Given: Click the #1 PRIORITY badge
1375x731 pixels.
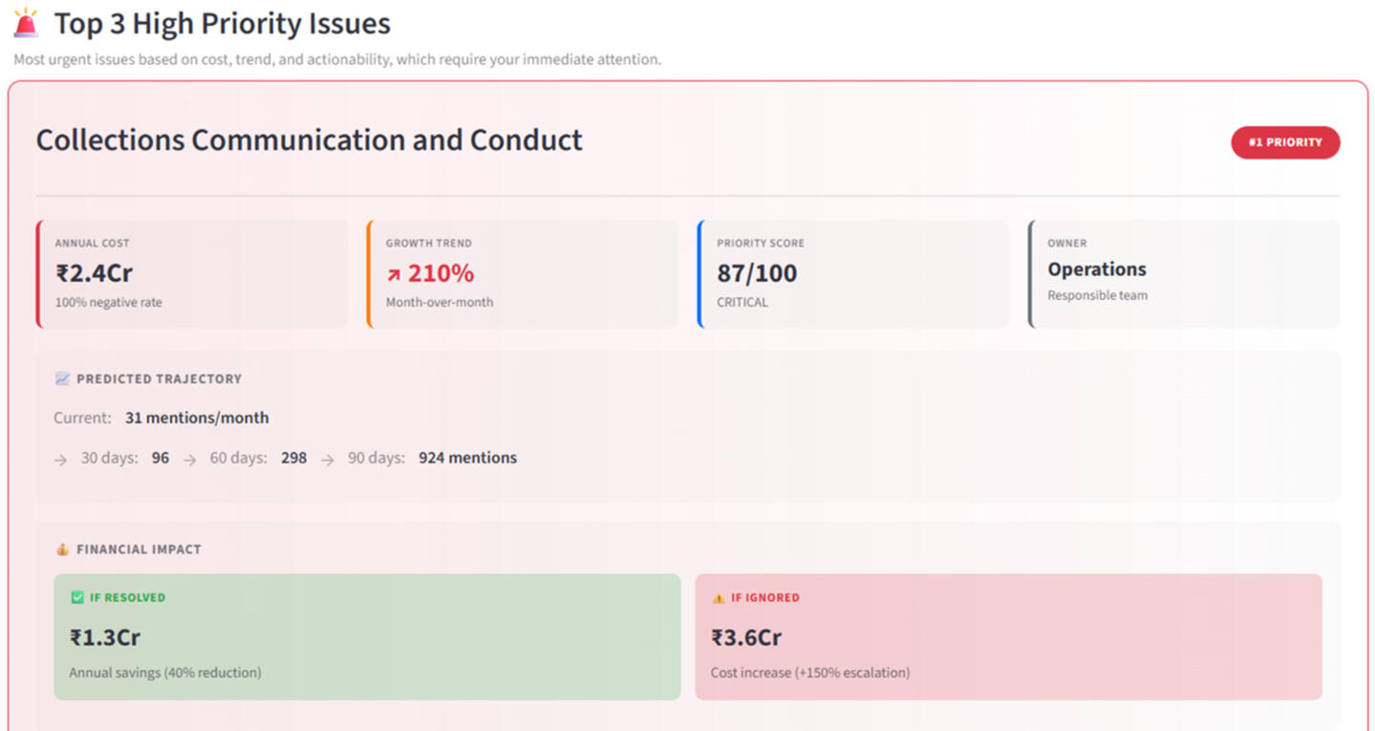Looking at the screenshot, I should 1284,142.
